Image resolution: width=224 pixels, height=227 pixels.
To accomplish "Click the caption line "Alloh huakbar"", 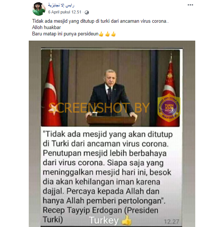I will point(46,27).
